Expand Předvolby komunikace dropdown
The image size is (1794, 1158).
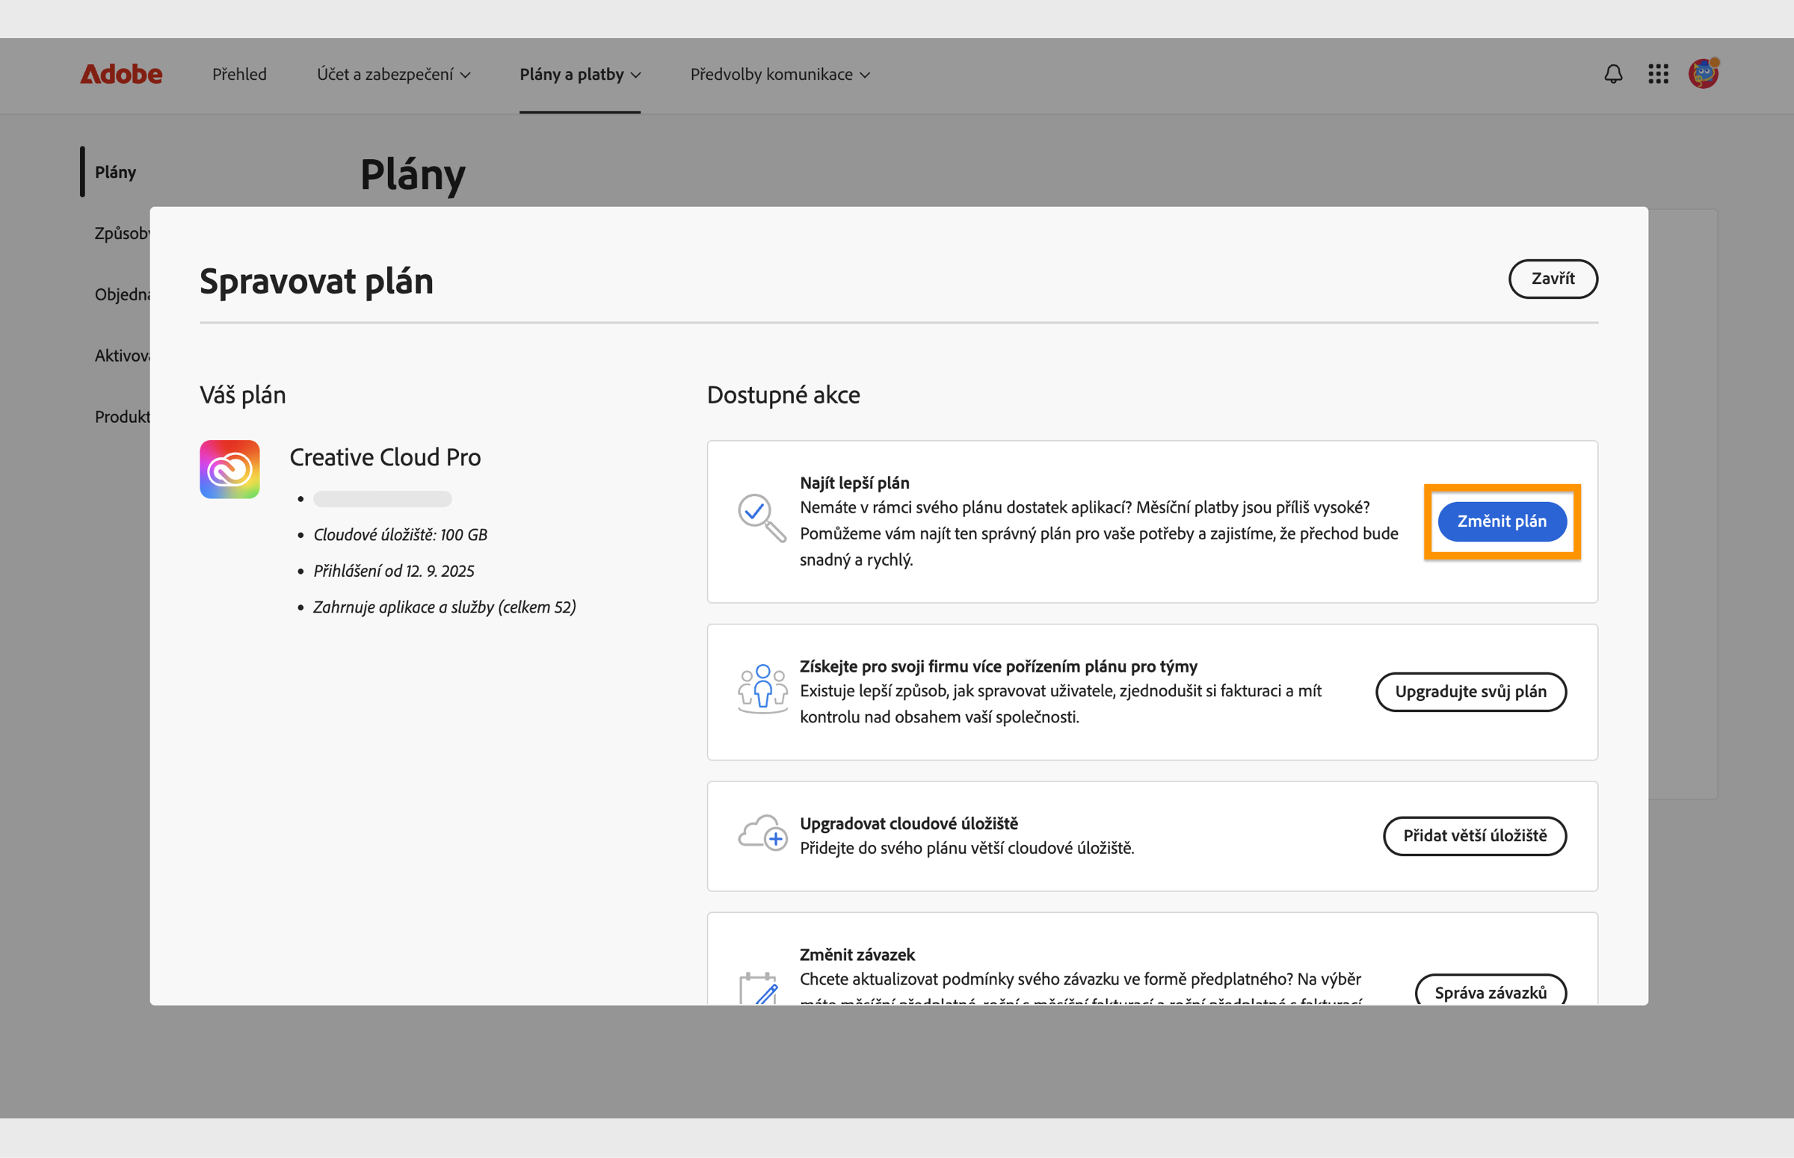780,75
